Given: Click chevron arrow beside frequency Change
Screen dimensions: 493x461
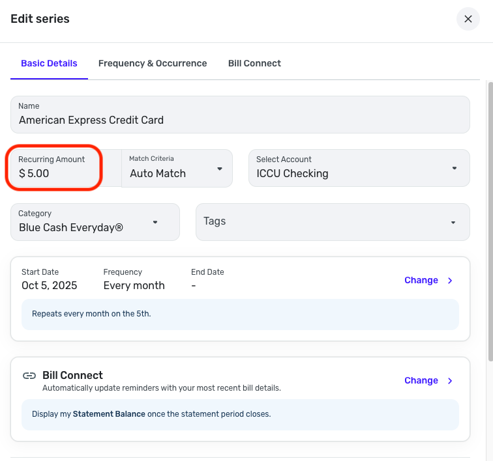Looking at the screenshot, I should tap(450, 281).
